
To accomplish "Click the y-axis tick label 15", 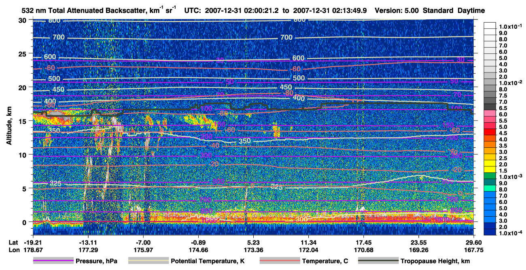I will tap(23, 121).
